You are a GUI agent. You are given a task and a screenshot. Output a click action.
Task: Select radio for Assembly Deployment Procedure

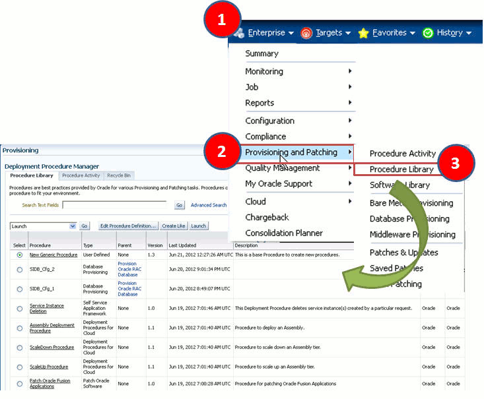(x=20, y=328)
